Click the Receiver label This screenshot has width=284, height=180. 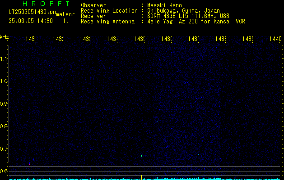[93, 16]
